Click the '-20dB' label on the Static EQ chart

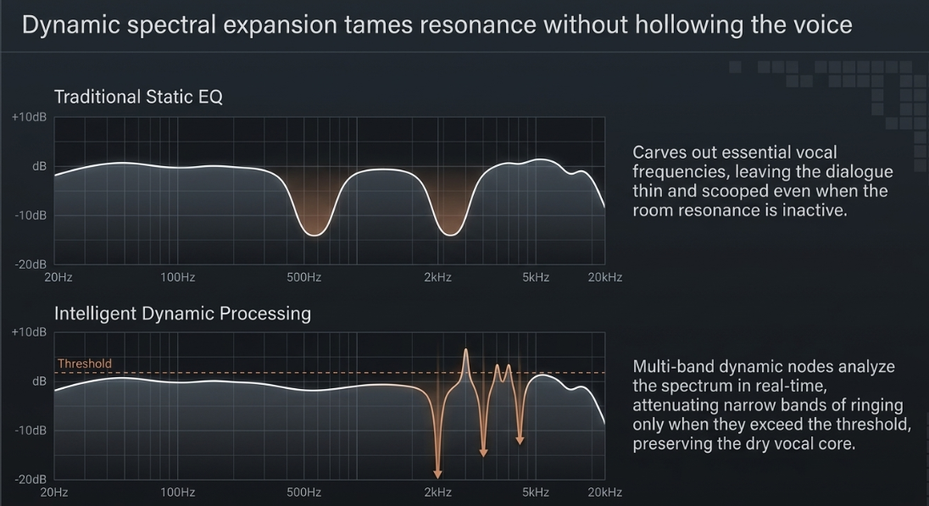coord(31,264)
